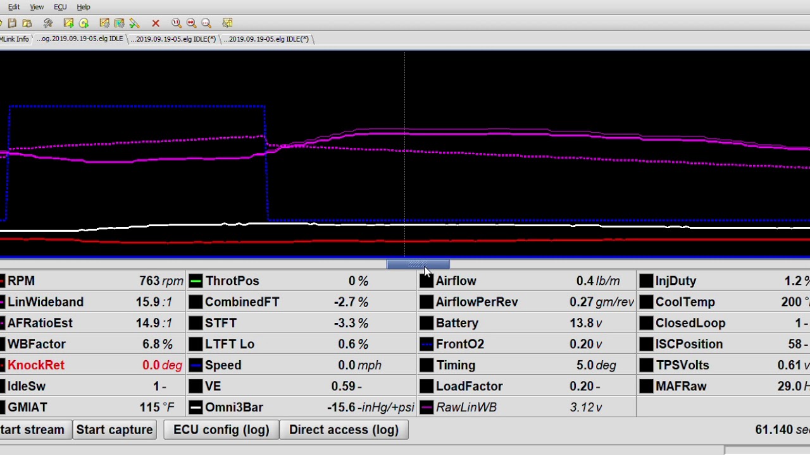The height and width of the screenshot is (455, 810).
Task: Click the RawLinWB magenta color swatch
Action: point(427,408)
